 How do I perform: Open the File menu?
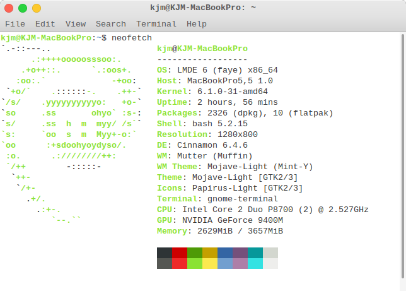15,24
